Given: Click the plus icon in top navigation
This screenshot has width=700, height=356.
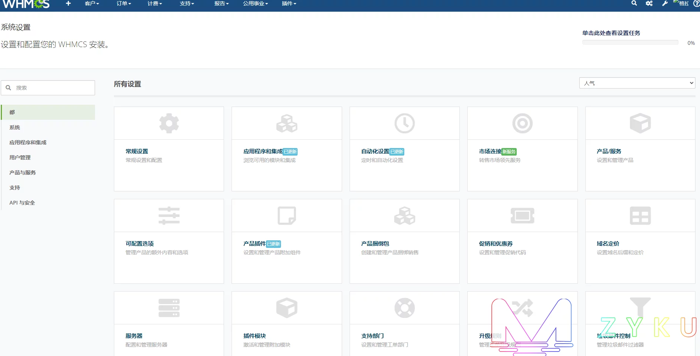Looking at the screenshot, I should (68, 3).
